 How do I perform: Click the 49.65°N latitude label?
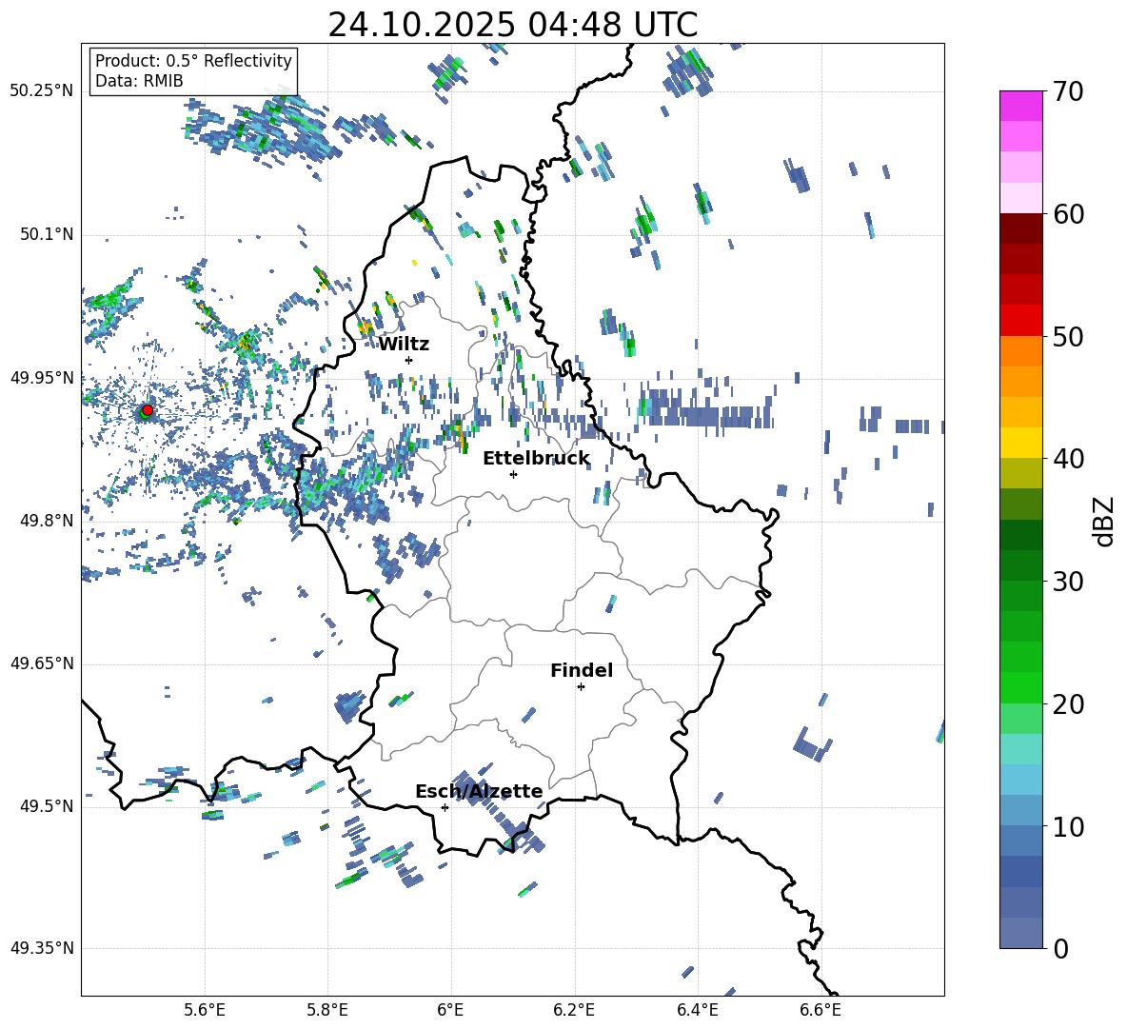click(x=43, y=663)
